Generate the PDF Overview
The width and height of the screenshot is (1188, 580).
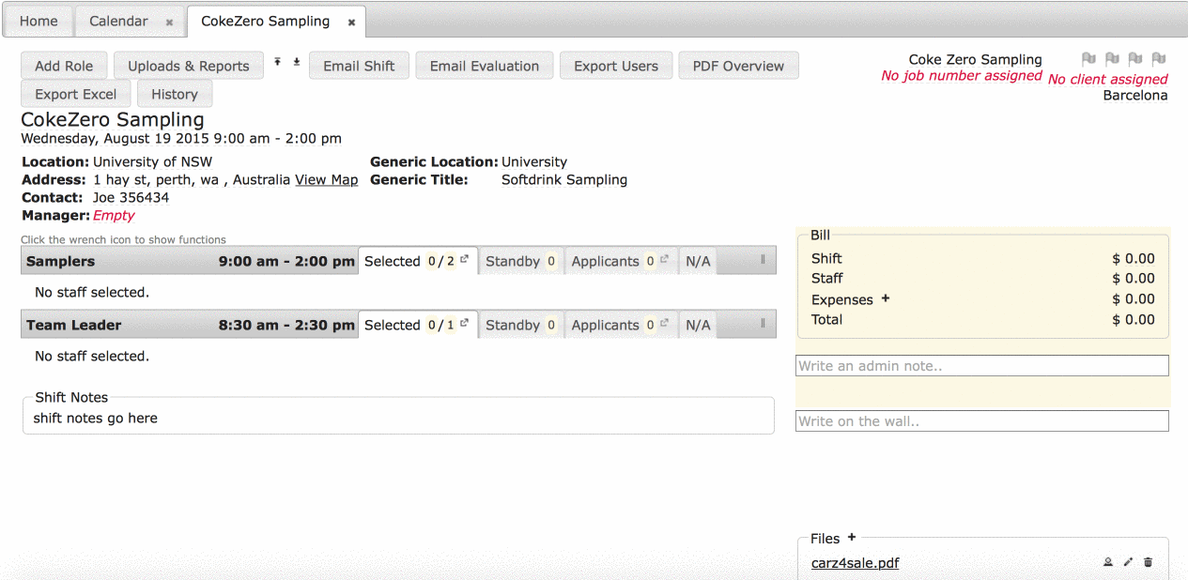[x=738, y=66]
